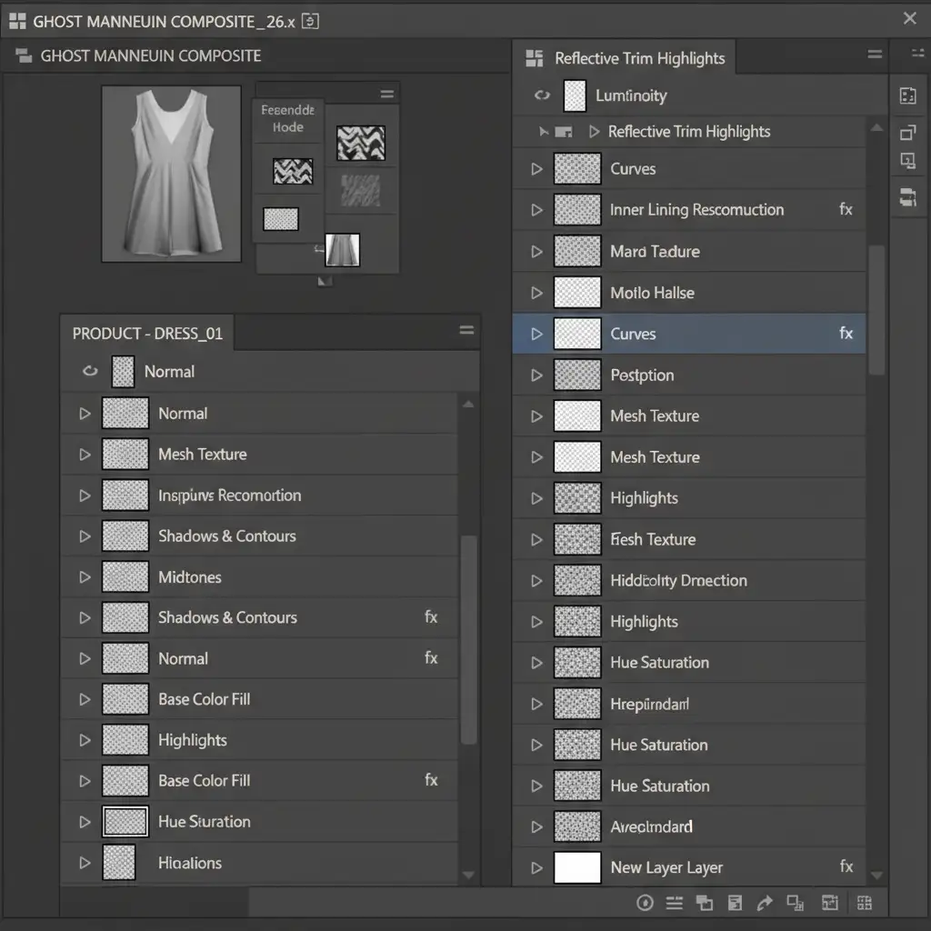This screenshot has height=931, width=931.
Task: Select the Base Color Fill layer without fx
Action: [204, 699]
